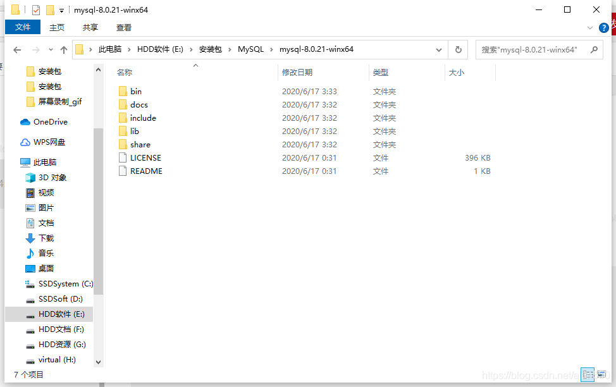616x387 pixels.
Task: Open the 查看 ribbon tab
Action: click(x=124, y=27)
